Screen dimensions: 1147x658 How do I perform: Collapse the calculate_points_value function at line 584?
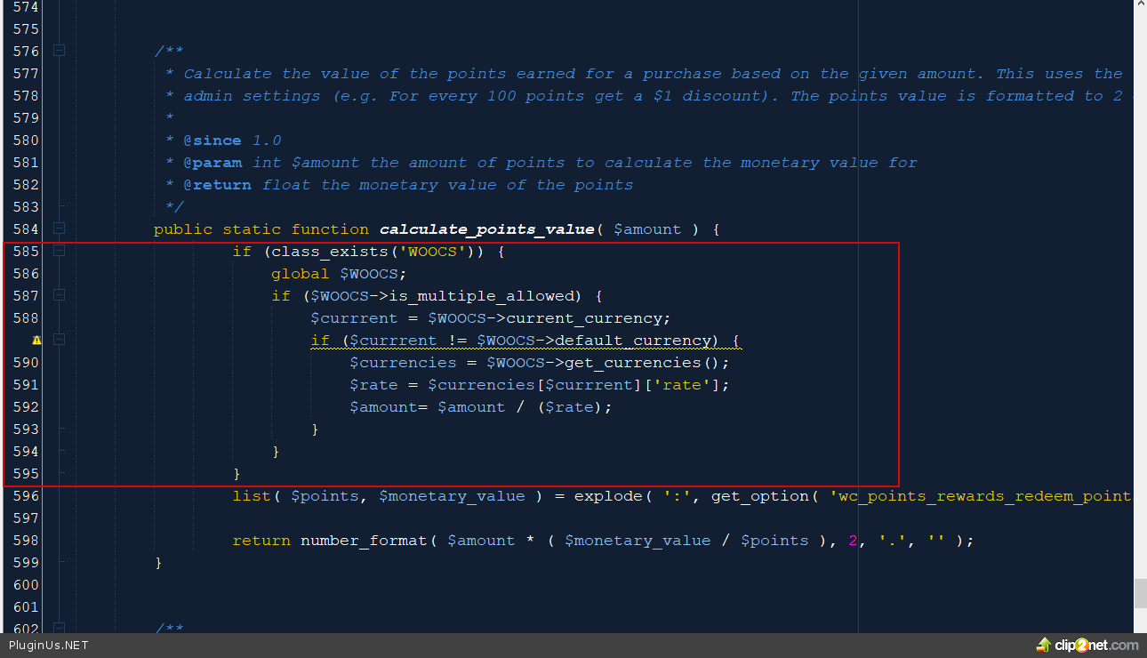[59, 229]
